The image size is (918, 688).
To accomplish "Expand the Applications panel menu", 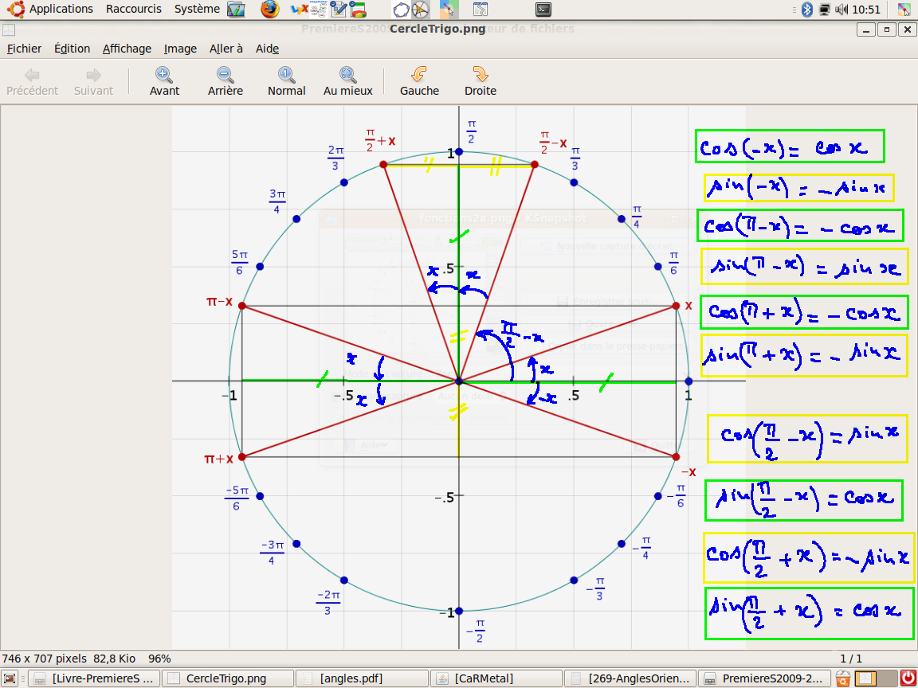I will [61, 9].
